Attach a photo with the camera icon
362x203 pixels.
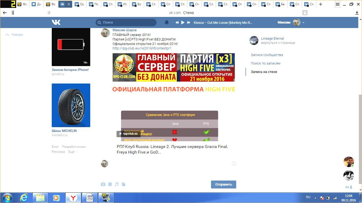(x=103, y=184)
